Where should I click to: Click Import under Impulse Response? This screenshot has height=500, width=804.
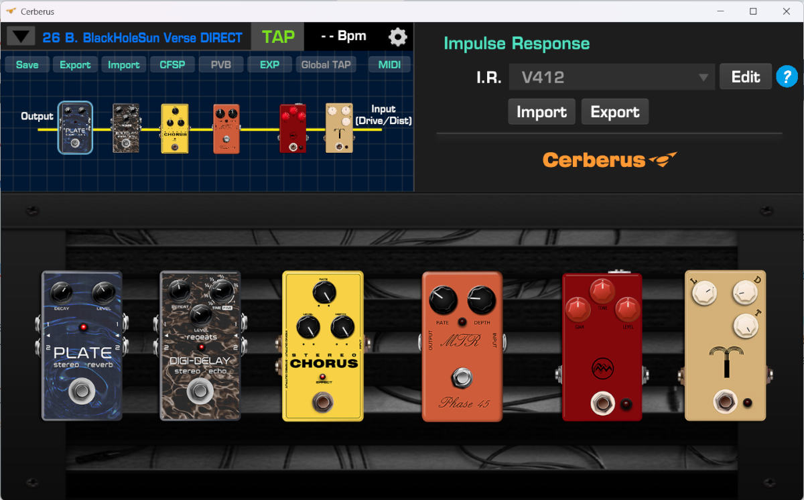coord(541,112)
